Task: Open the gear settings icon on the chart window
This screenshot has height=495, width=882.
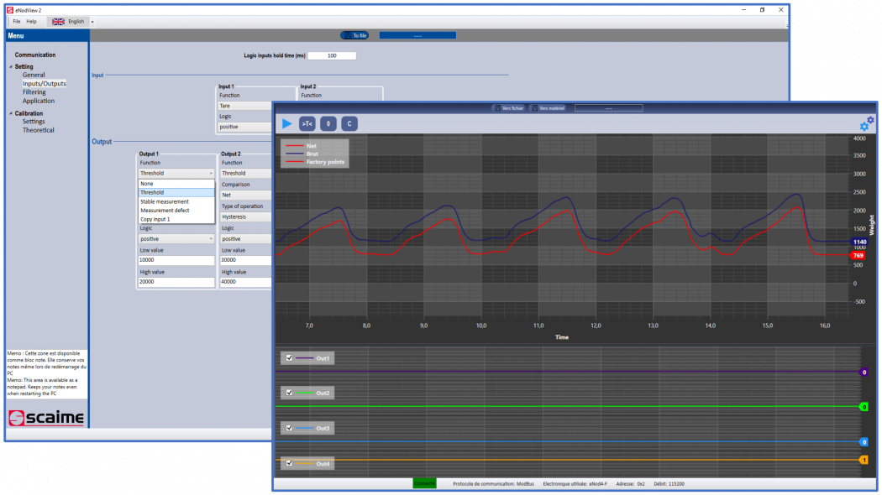Action: [x=866, y=122]
